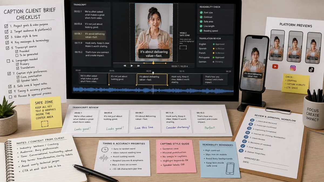The height and width of the screenshot is (182, 324).
Task: Click the blue audio waveform track
Action: pos(153,90)
